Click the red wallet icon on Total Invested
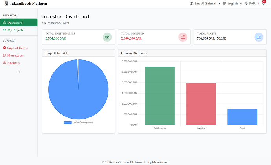 pos(183,37)
